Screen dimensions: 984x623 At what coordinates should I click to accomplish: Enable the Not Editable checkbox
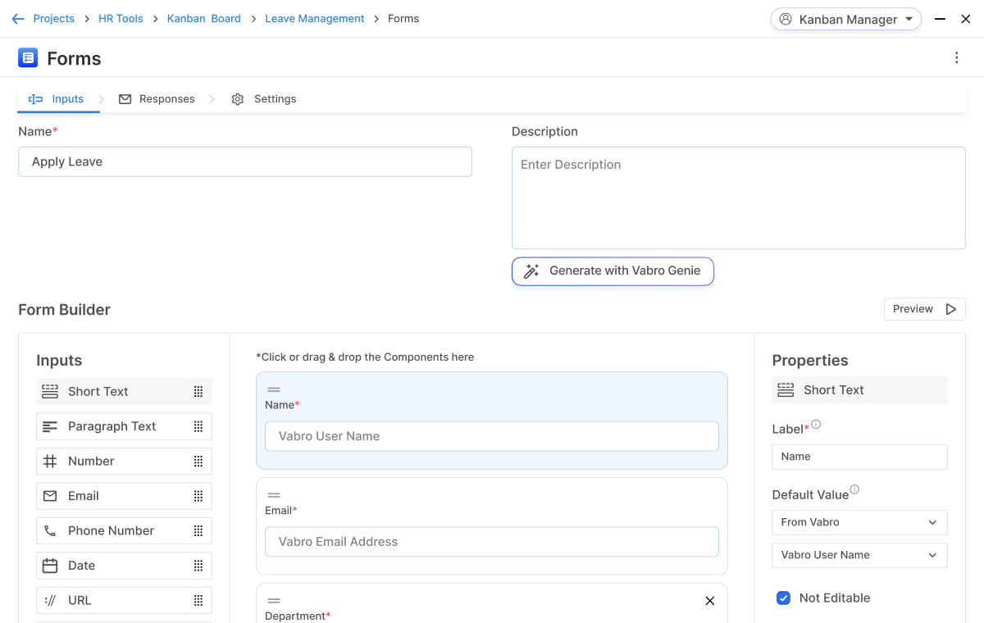tap(784, 598)
